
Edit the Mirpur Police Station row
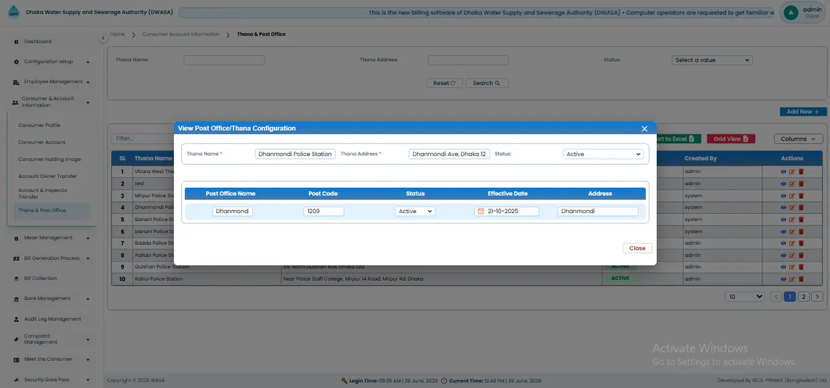coord(792,196)
